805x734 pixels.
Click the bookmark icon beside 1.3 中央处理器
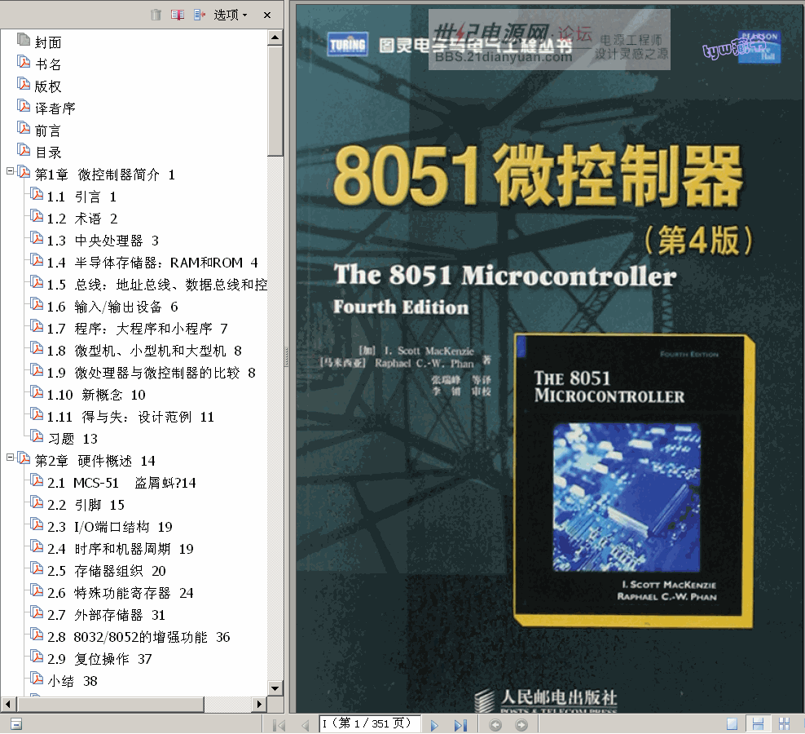37,238
